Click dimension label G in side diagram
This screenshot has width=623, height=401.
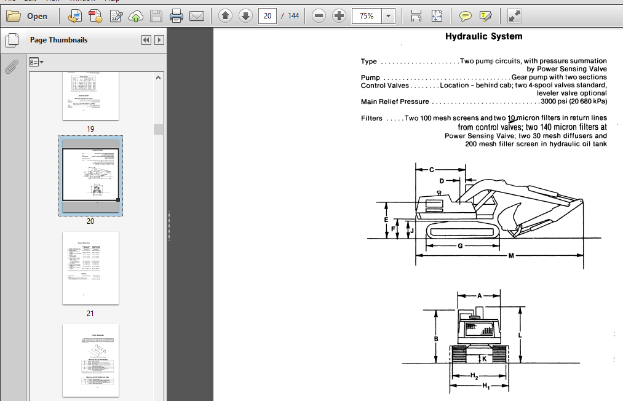pyautogui.click(x=460, y=246)
